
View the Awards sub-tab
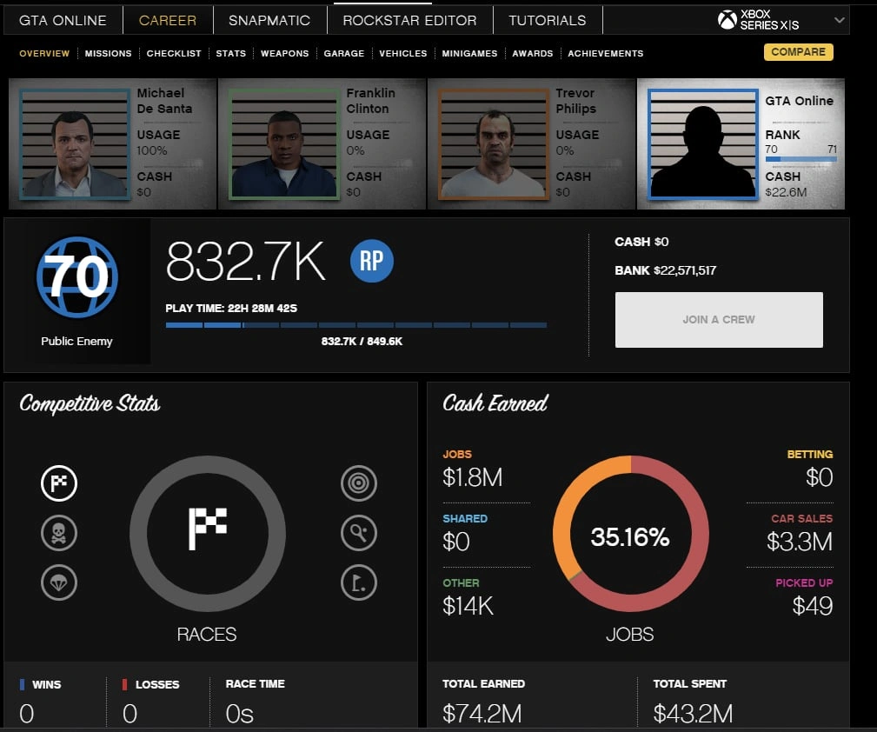tap(532, 53)
